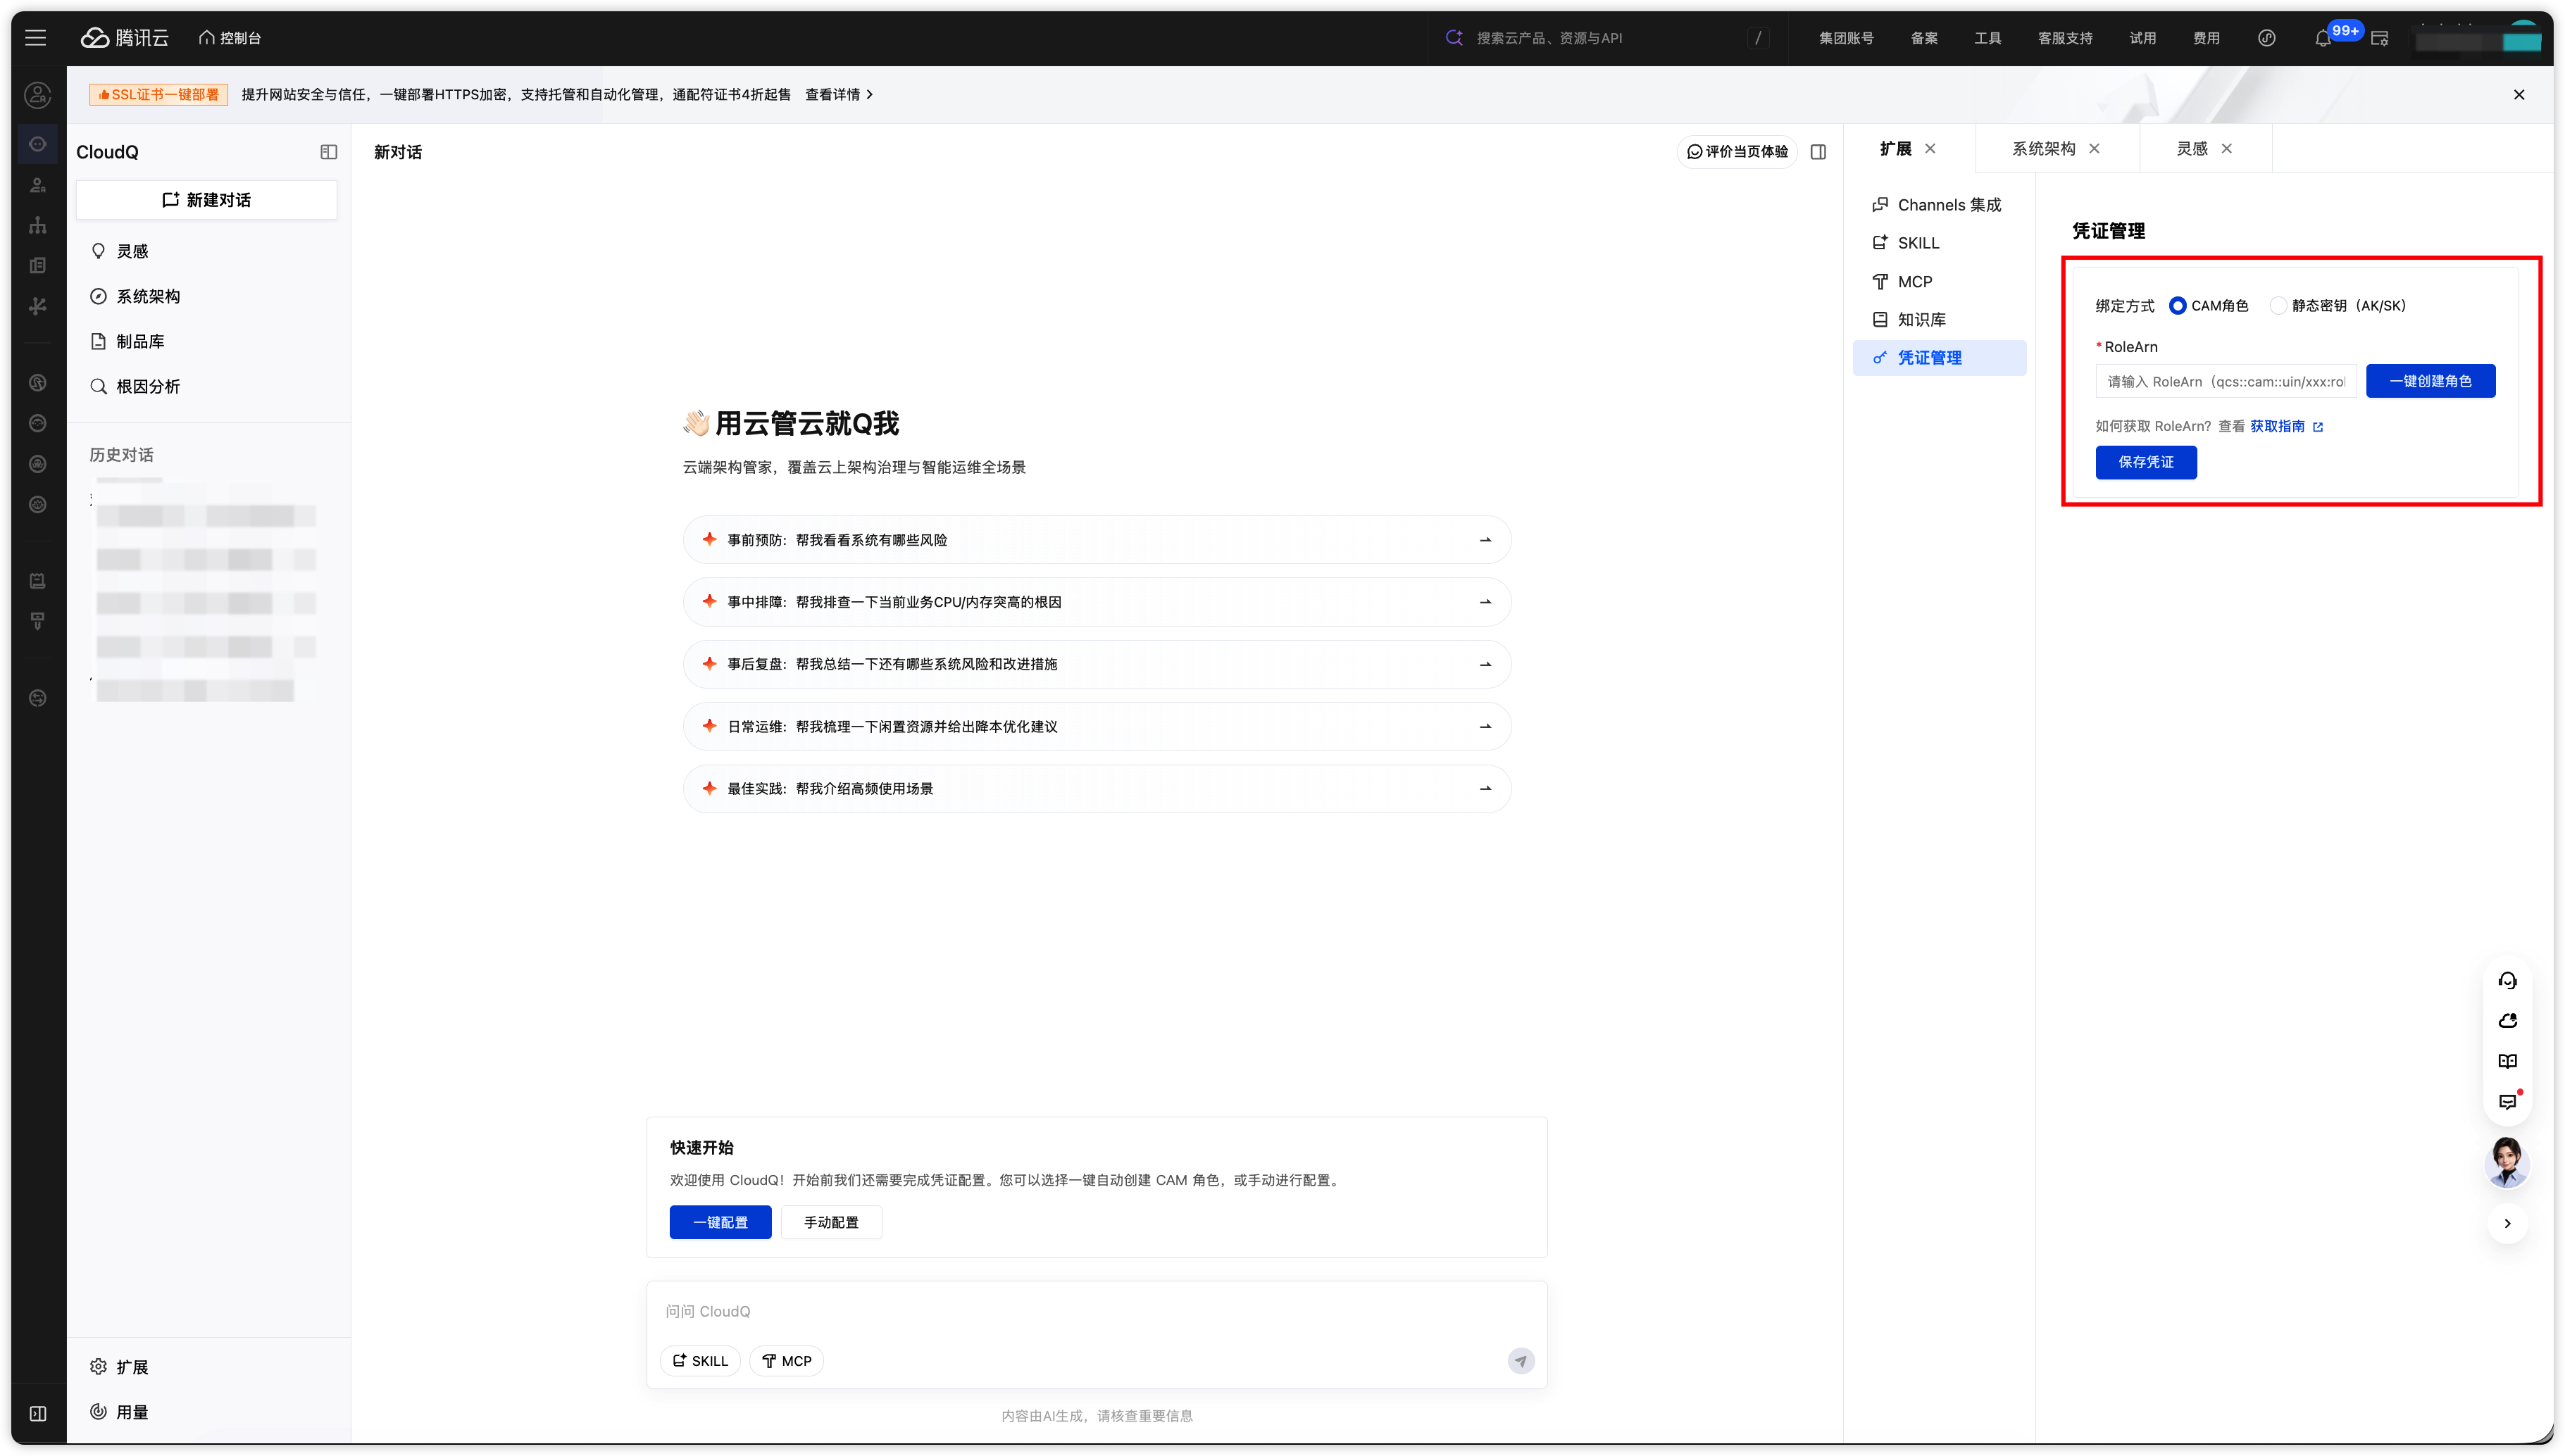
Task: Dismiss the SSL certificate banner
Action: [x=2519, y=94]
